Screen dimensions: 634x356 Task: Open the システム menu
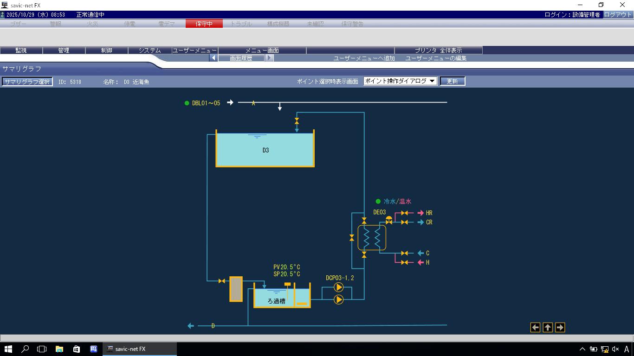point(149,50)
